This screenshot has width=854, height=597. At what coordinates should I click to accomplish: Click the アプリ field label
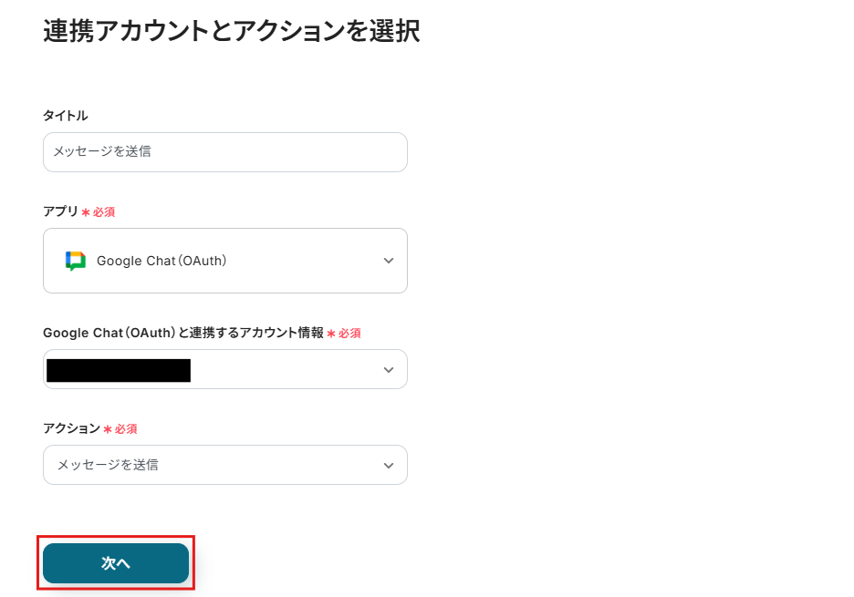pyautogui.click(x=60, y=211)
